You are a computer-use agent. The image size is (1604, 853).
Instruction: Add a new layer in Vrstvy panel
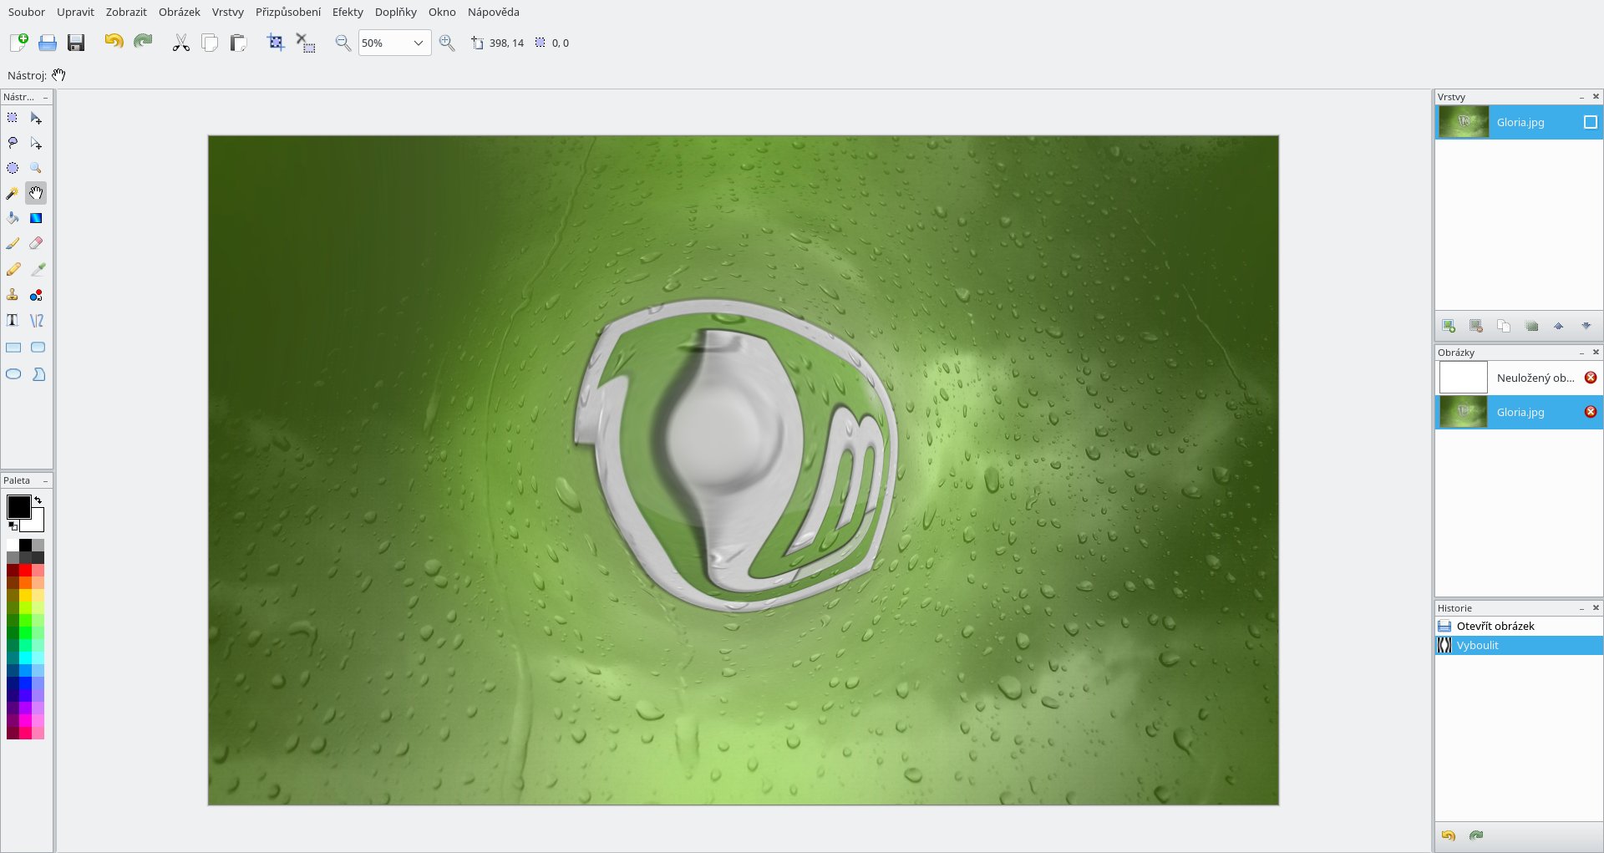pyautogui.click(x=1449, y=326)
